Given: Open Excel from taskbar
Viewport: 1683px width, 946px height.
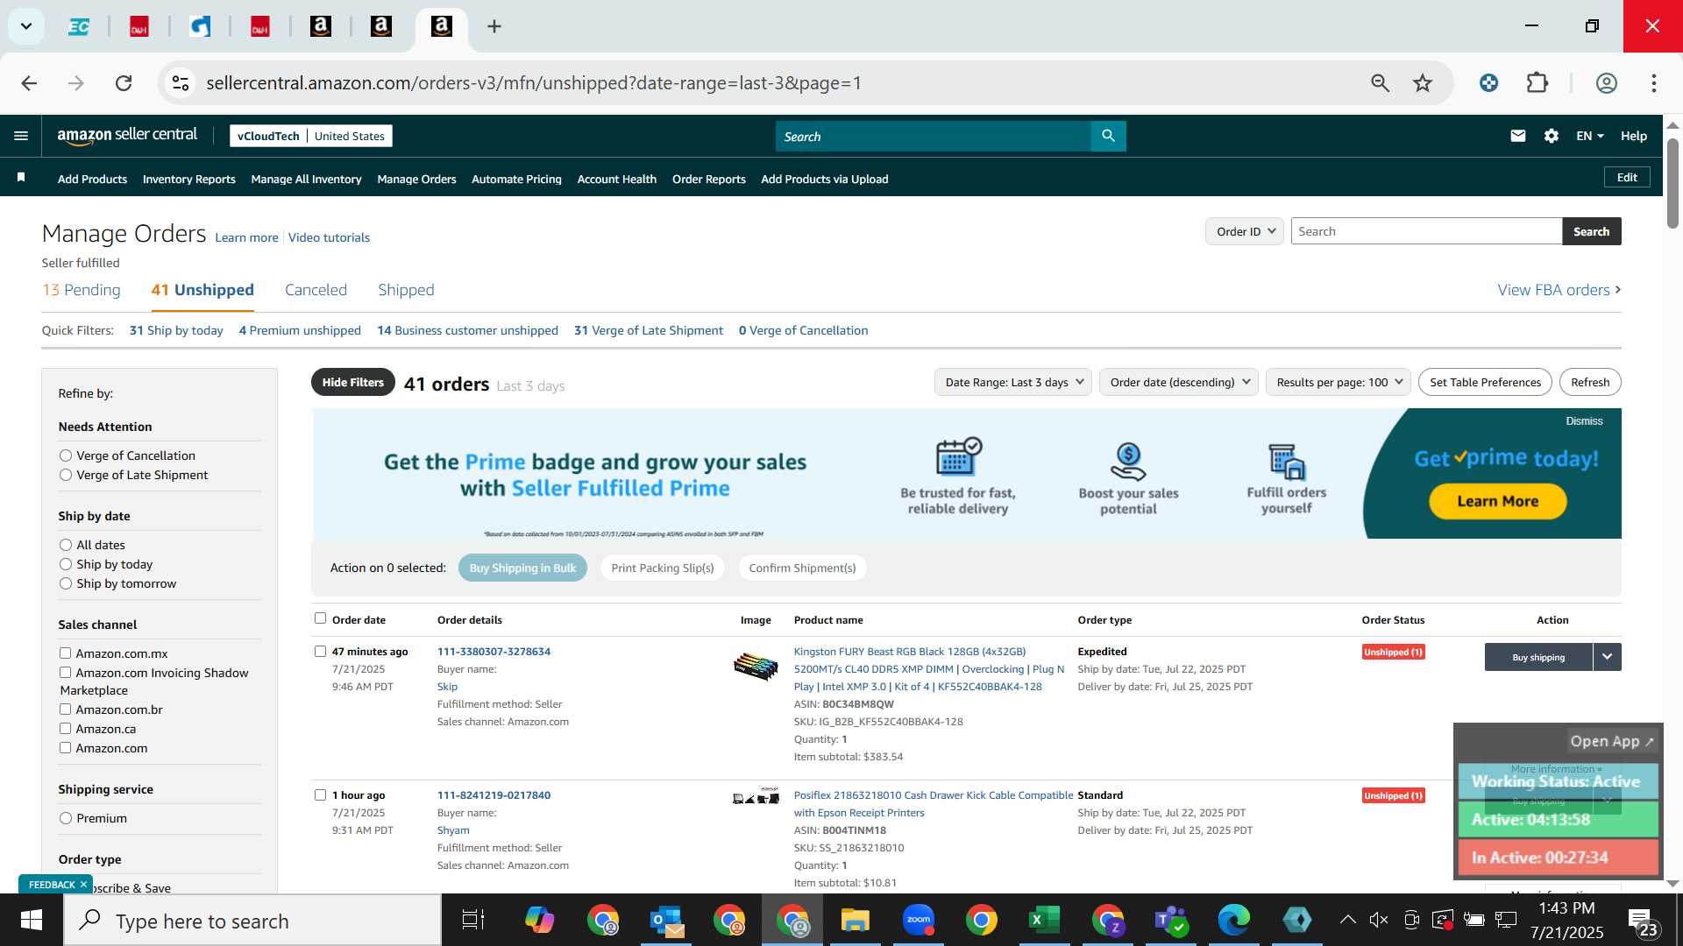Looking at the screenshot, I should tap(1045, 921).
